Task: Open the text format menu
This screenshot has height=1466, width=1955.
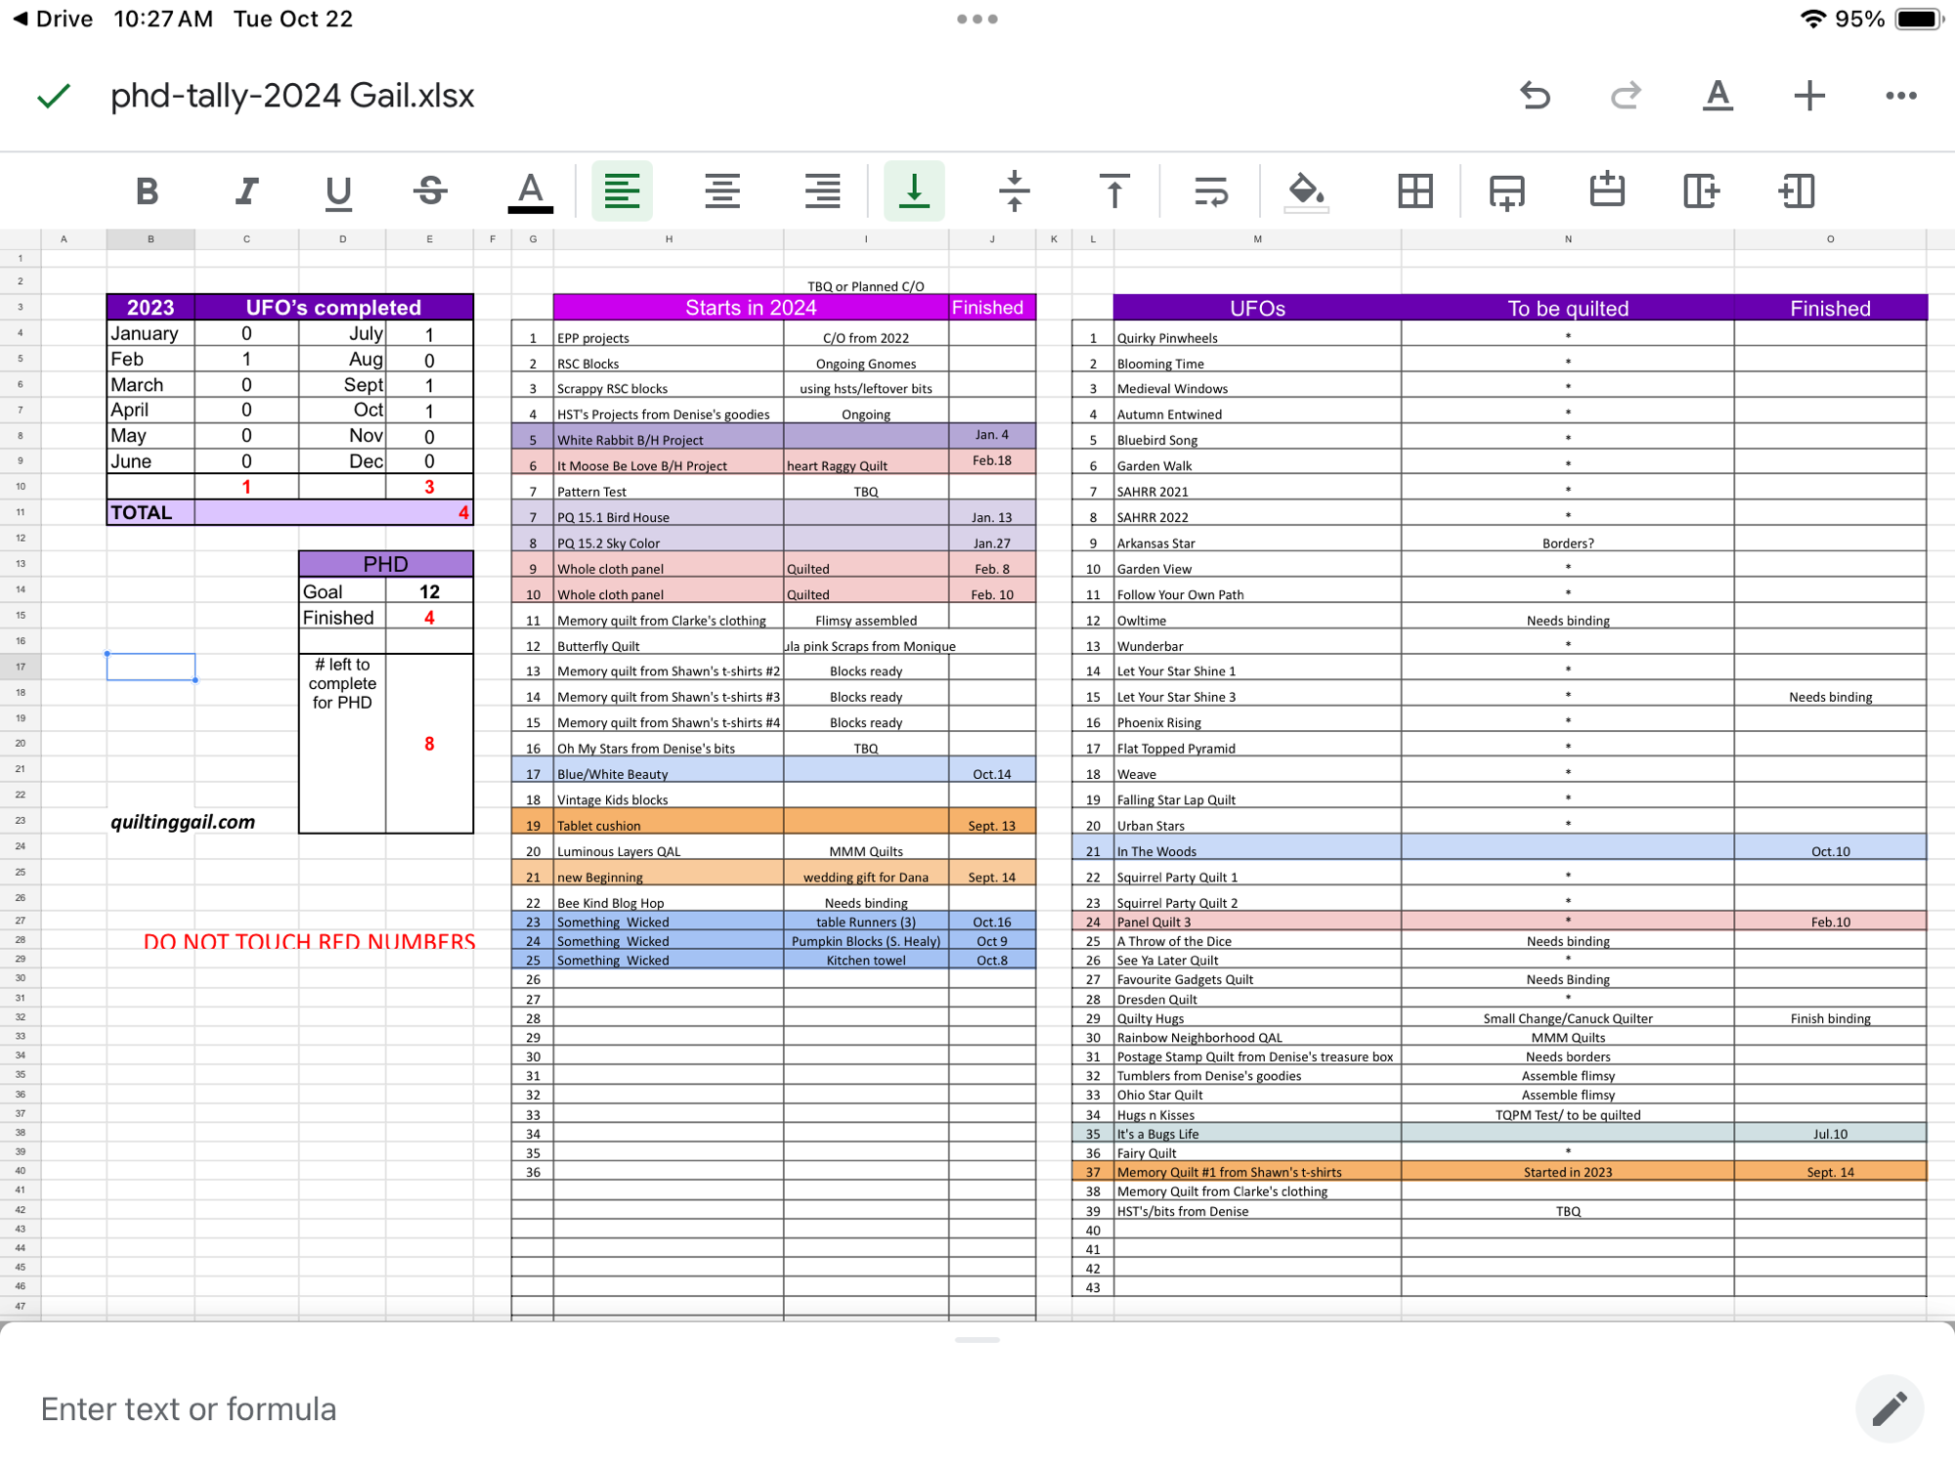Action: 1717,96
